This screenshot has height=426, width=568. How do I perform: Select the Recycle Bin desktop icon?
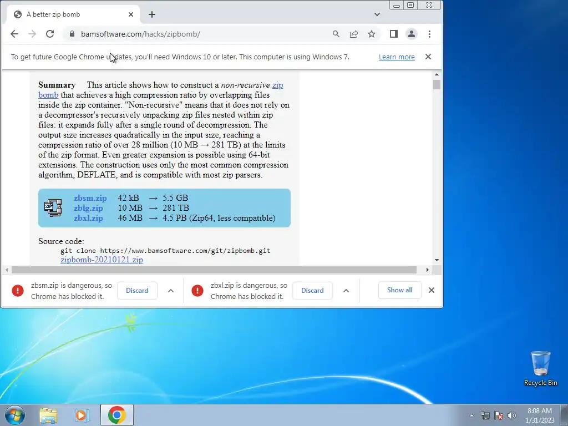tap(540, 368)
